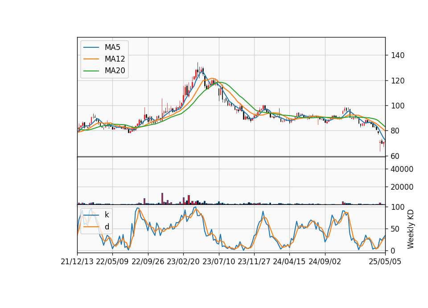Click the d legend label in KD panel
The image size is (428, 308).
point(107,227)
